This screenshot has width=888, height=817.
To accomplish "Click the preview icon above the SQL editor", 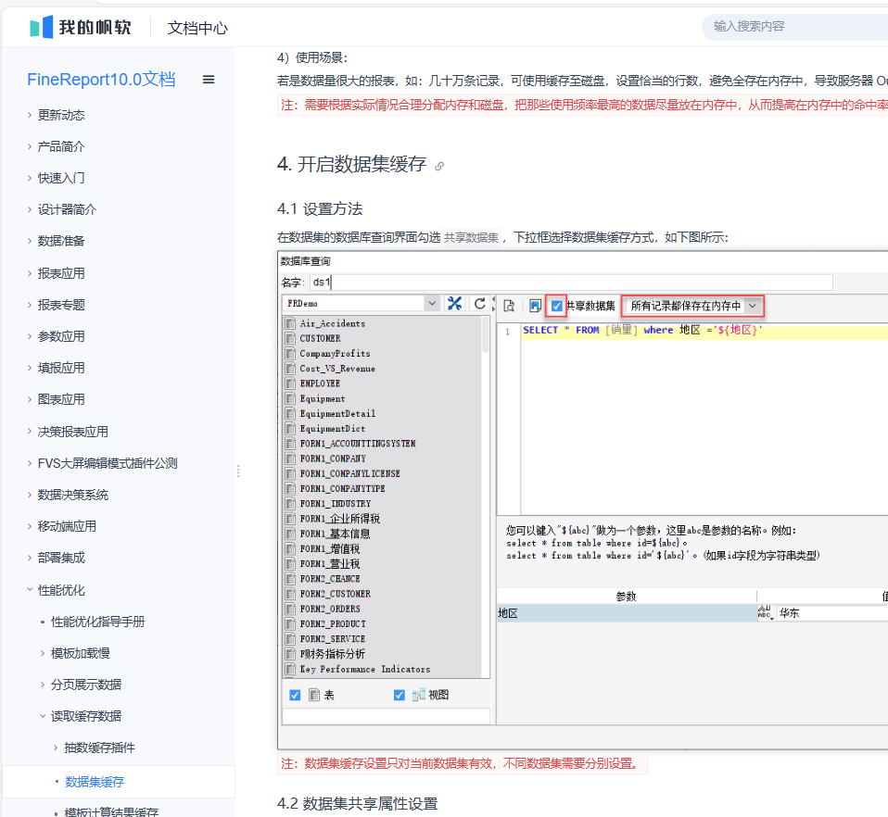I will pos(509,306).
